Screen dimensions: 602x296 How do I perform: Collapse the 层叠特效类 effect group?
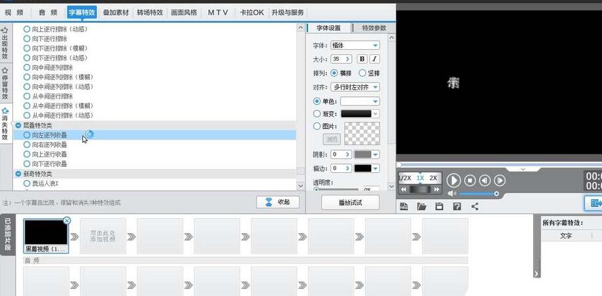pos(18,125)
